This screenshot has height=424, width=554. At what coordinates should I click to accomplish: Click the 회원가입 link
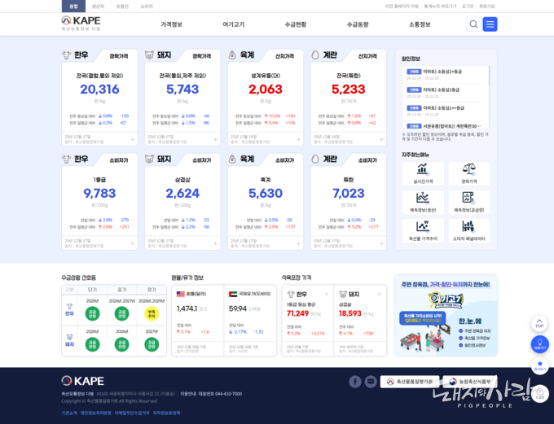point(486,6)
